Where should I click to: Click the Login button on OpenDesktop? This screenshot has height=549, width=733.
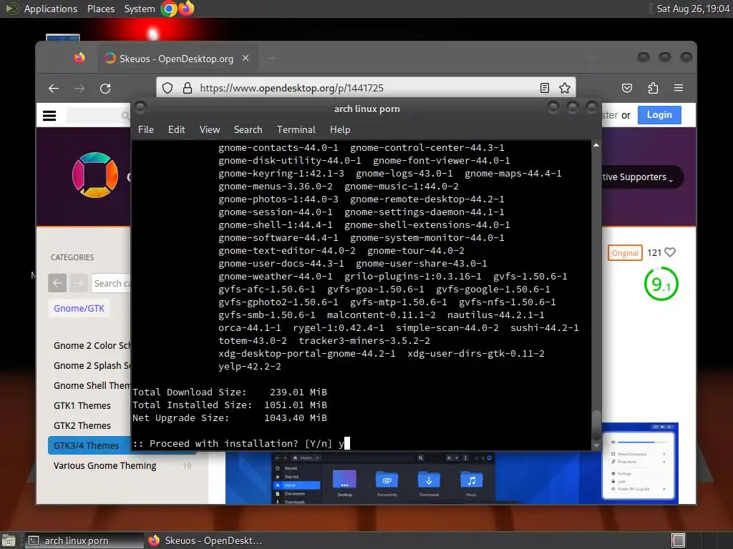point(659,115)
